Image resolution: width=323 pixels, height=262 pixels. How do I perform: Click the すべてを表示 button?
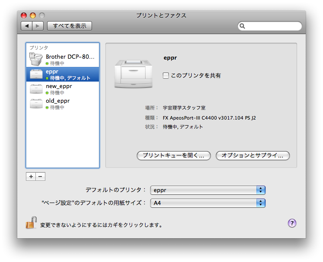(70, 26)
